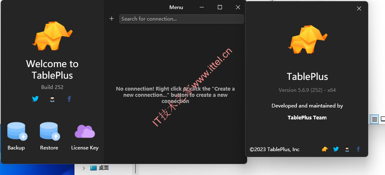Click Developed and maintained by text

tap(307, 106)
